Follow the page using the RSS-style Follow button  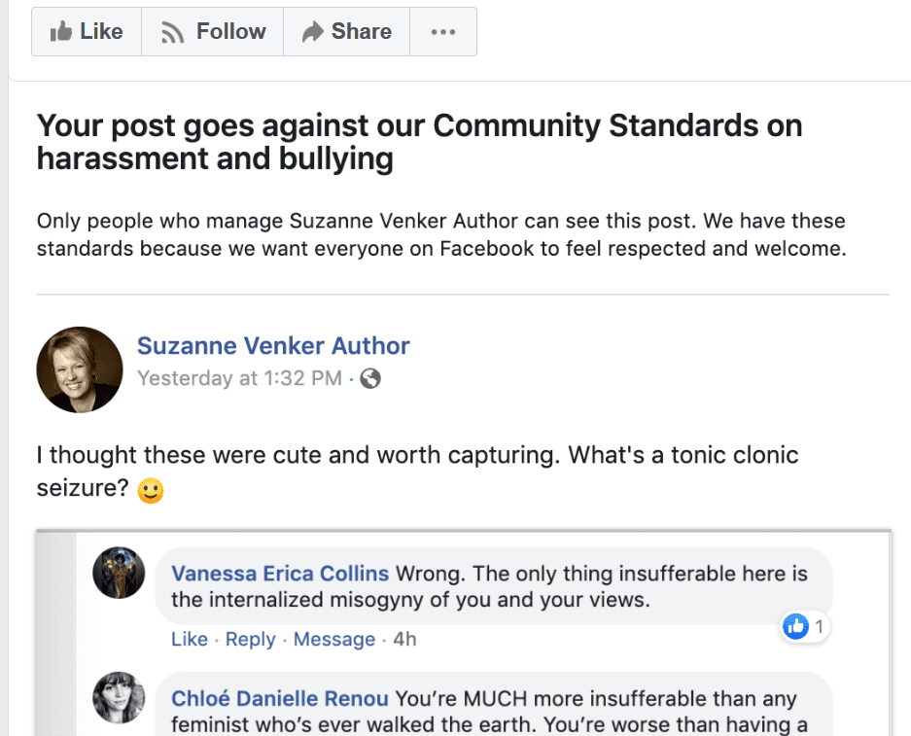click(x=213, y=32)
